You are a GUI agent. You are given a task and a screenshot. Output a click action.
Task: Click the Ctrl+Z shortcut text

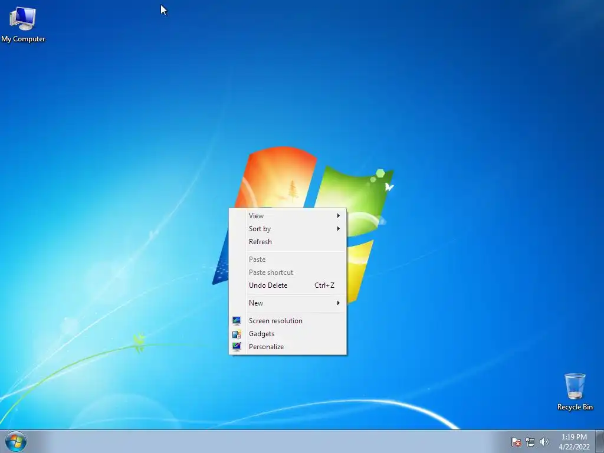(324, 285)
